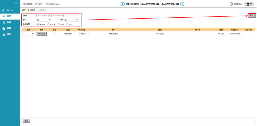
Task: Open the 販売 sidebar item
Action: coord(10,16)
